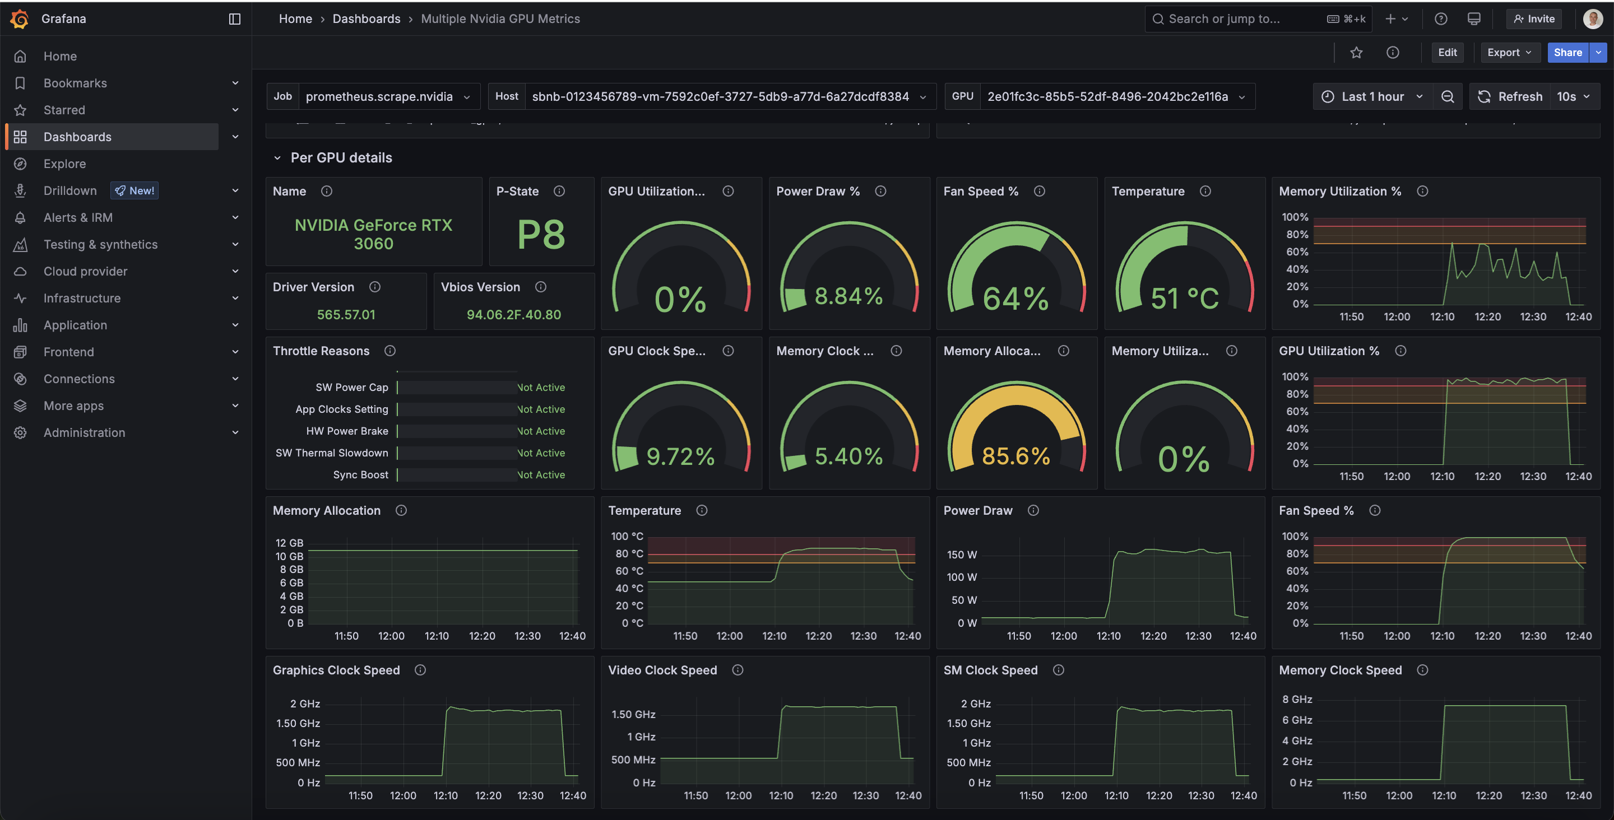Screen dimensions: 1614x820
Task: Open the Job variable dropdown
Action: (387, 96)
